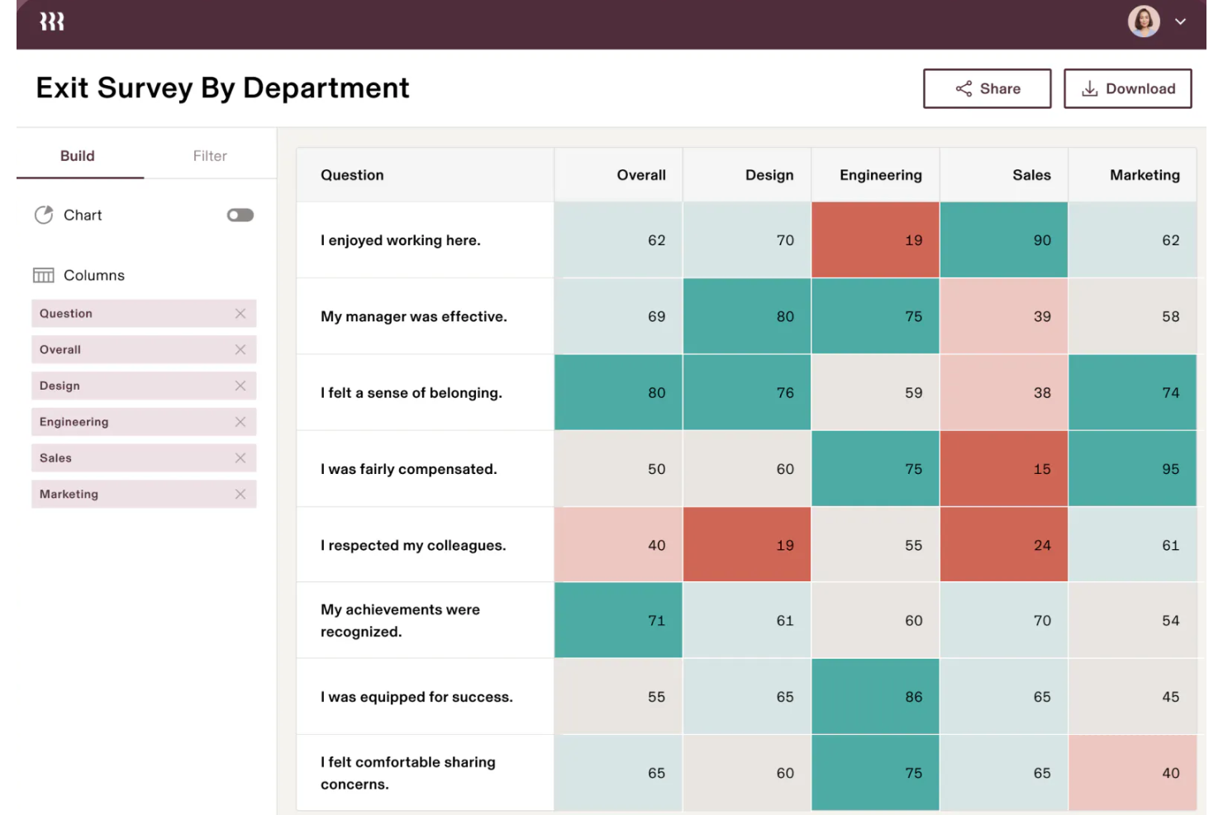Select the Marketing column chip label

coord(69,495)
